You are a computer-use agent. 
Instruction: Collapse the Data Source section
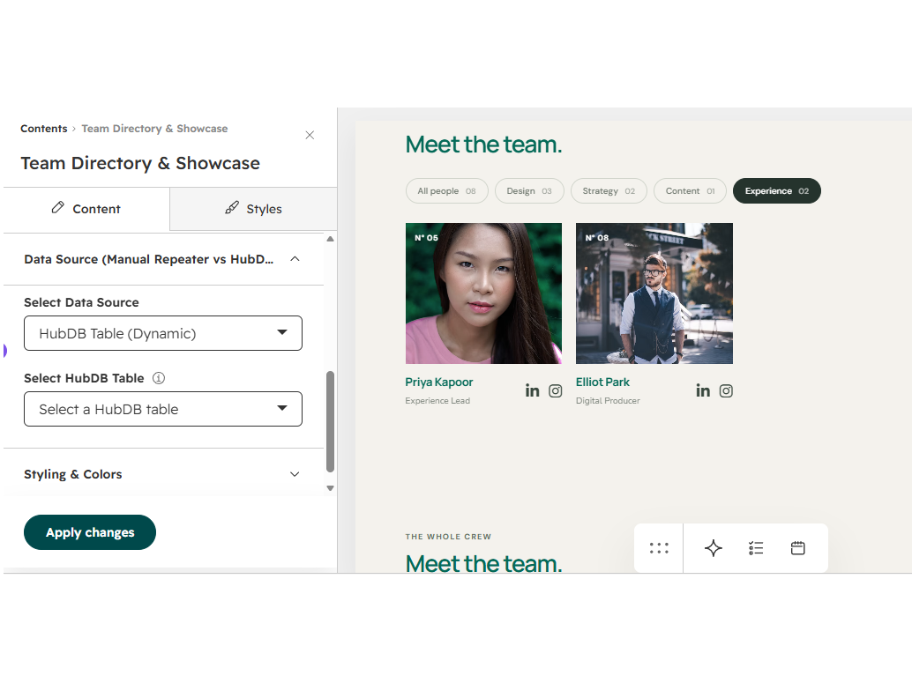click(x=295, y=259)
